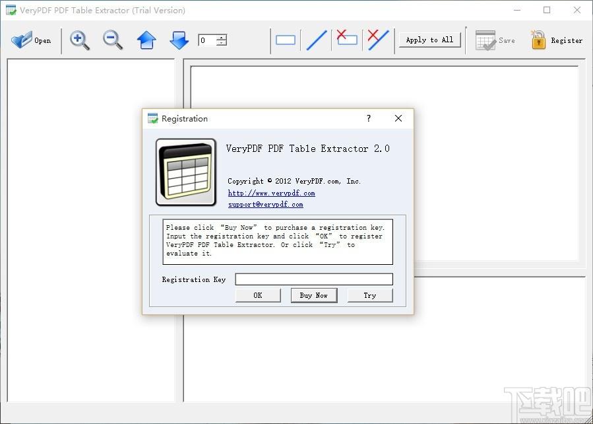The width and height of the screenshot is (593, 424).
Task: Click the support@verypdf.com email link
Action: click(x=265, y=205)
